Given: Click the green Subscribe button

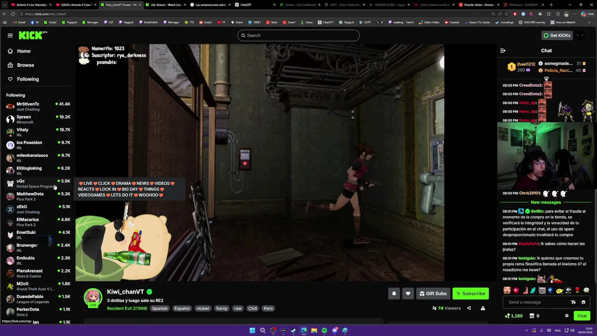Looking at the screenshot, I should pyautogui.click(x=471, y=294).
